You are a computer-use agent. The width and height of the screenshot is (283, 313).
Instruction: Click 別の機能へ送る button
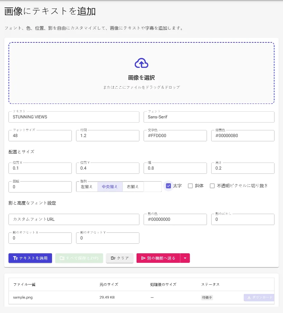pyautogui.click(x=158, y=258)
